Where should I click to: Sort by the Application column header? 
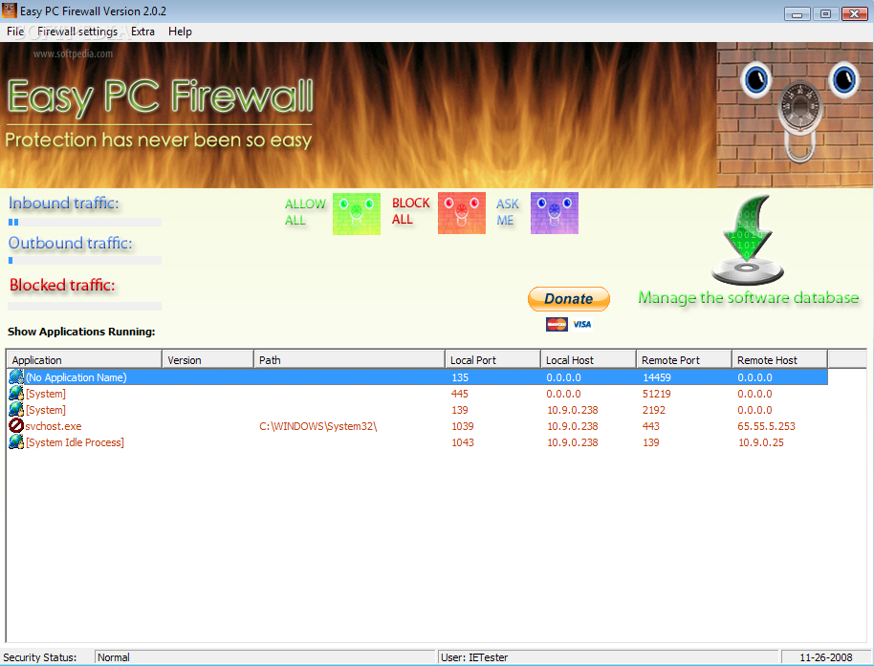(84, 360)
